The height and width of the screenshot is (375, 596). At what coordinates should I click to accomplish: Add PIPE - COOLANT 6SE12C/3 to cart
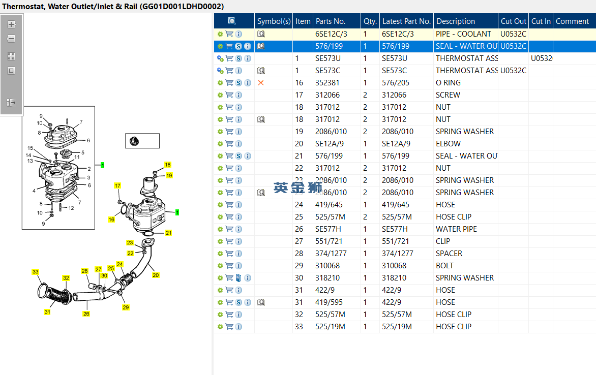pyautogui.click(x=229, y=34)
